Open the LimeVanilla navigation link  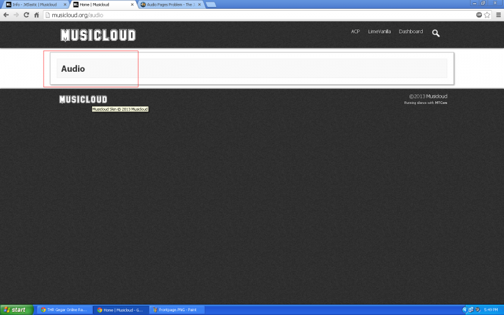(x=379, y=31)
